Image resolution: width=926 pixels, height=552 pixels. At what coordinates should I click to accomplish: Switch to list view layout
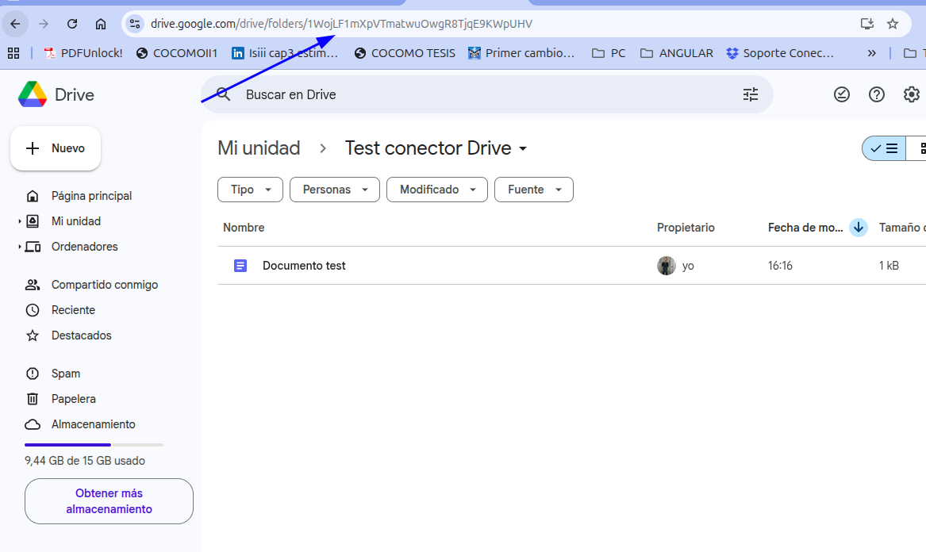(884, 148)
